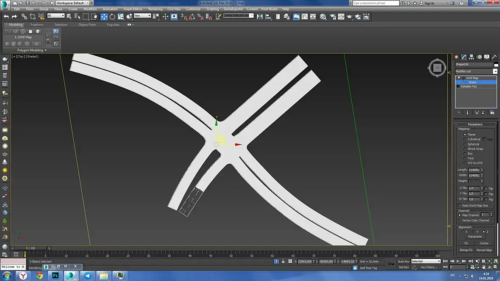Click the Select and Link tool
Image resolution: width=500 pixels, height=281 pixels.
pos(24,17)
